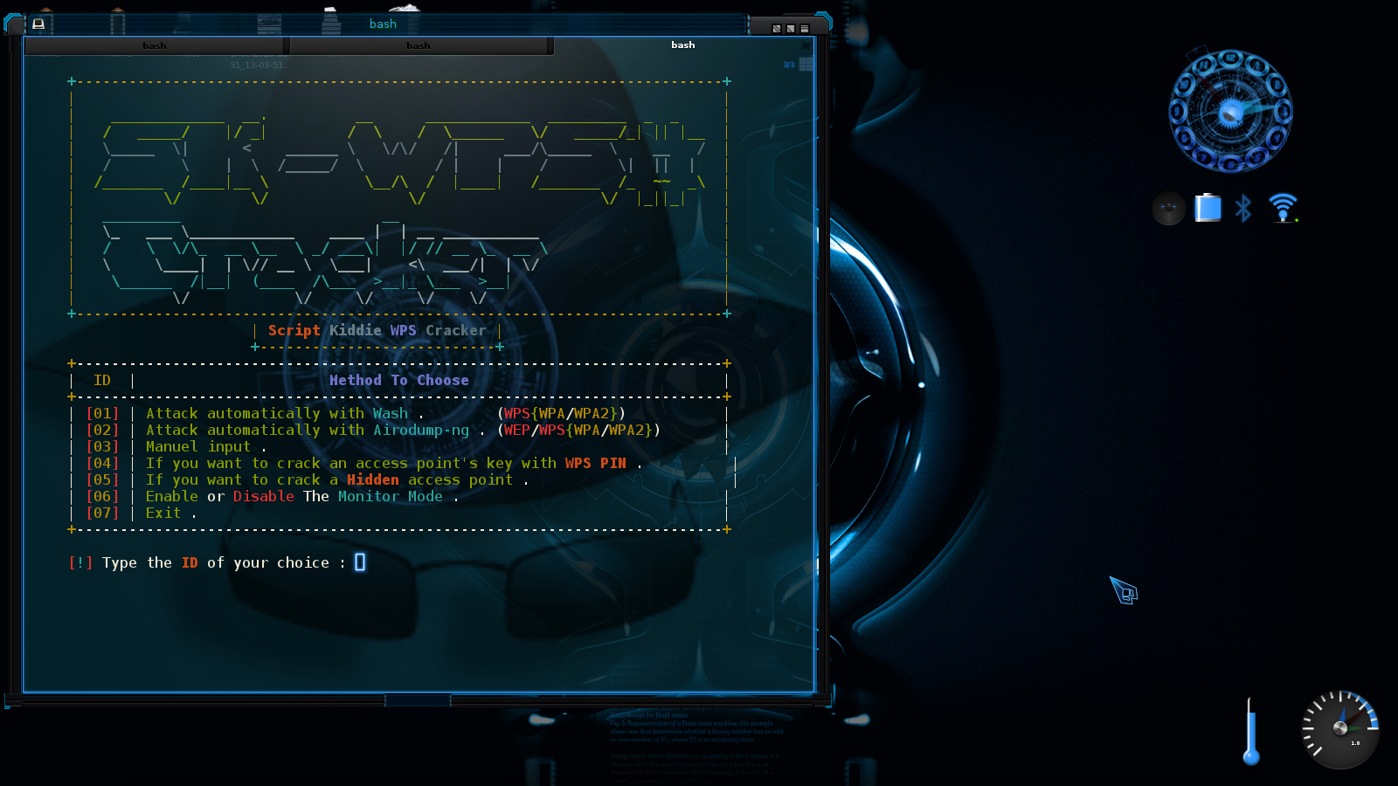Click the tab grid overview icon
1398x786 pixels.
click(806, 65)
